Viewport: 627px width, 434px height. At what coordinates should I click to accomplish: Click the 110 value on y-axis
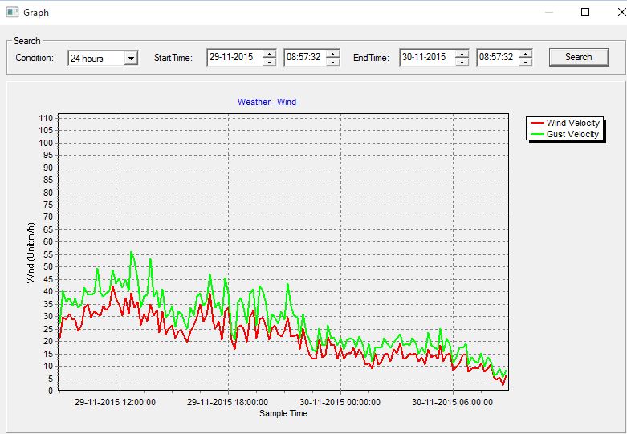46,118
